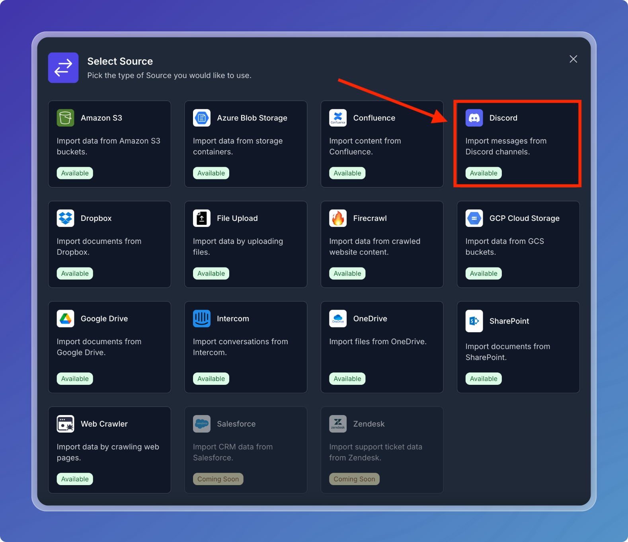Click 'Import data from Amazon S3 buckets.' description

tap(109, 146)
